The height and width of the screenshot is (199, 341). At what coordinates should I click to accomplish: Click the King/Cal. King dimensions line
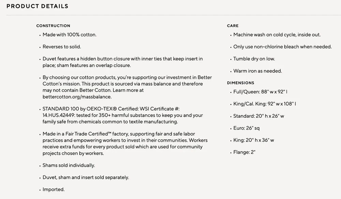click(x=265, y=104)
